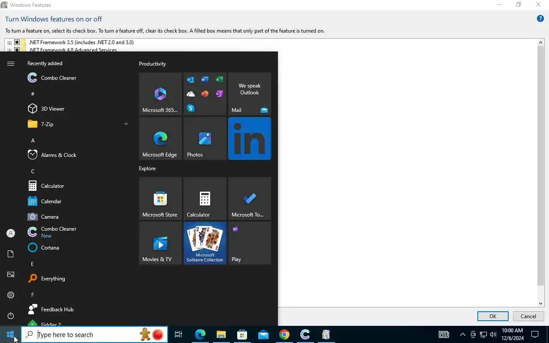549x343 pixels.
Task: Click Cancel in Windows Features
Action: click(528, 316)
